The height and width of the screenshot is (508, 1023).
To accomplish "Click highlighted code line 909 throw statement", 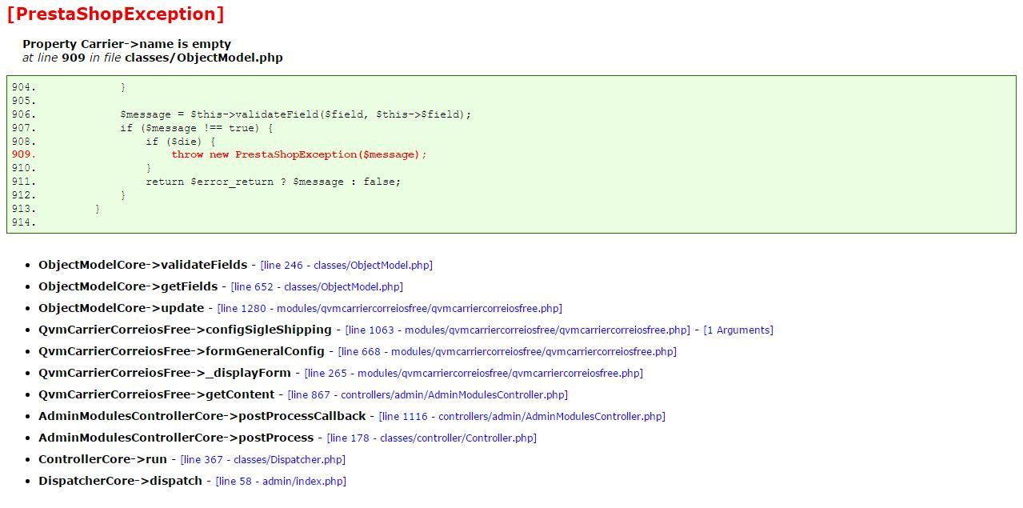I will click(299, 154).
